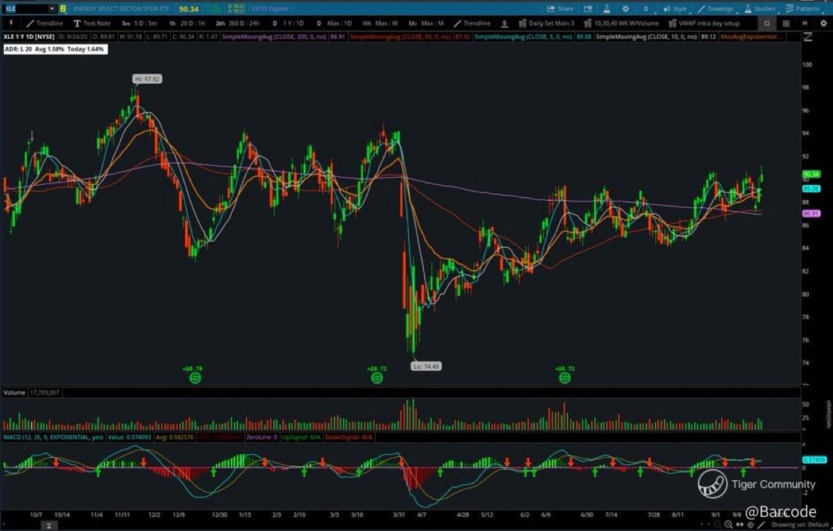The image size is (833, 531).
Task: Click the horizontal pan arrows icon
Action: [x=740, y=524]
